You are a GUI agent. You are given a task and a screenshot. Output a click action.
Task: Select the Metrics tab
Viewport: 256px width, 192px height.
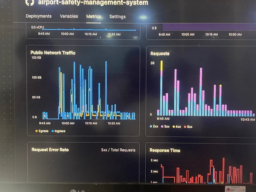click(93, 16)
